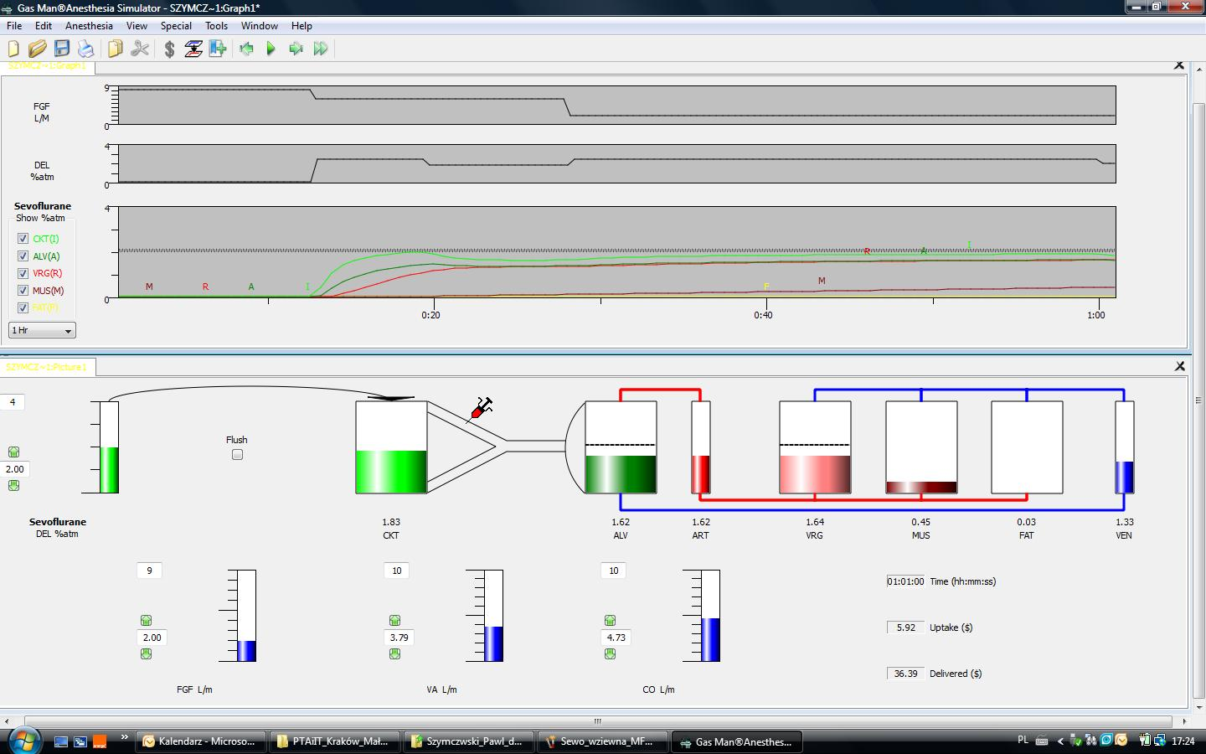Click the New document toolbar icon
Image resolution: width=1206 pixels, height=754 pixels.
pyautogui.click(x=13, y=49)
